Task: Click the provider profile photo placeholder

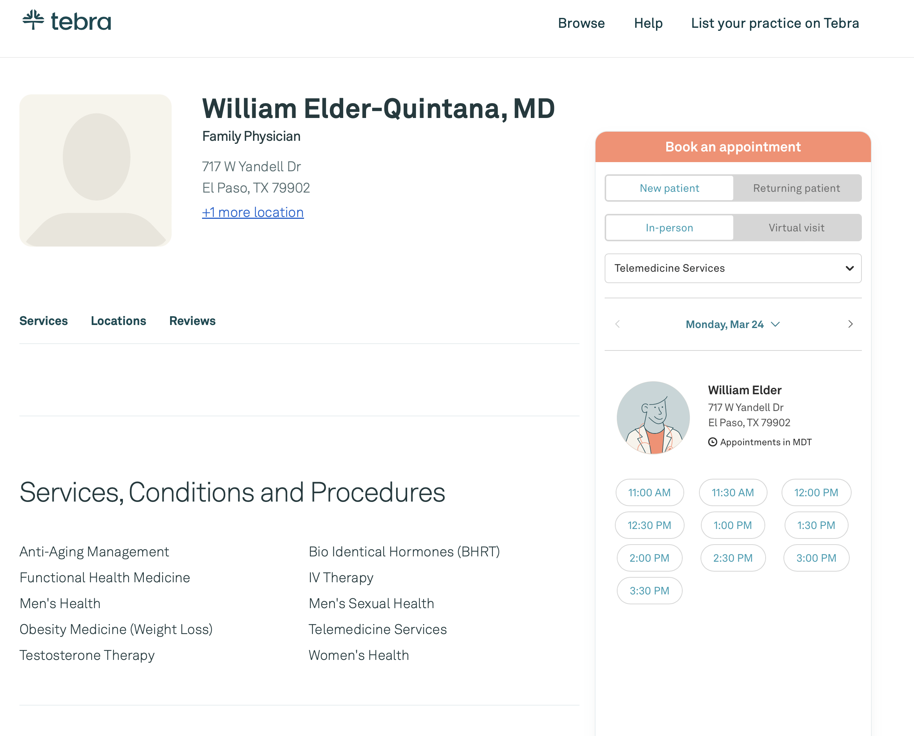Action: pyautogui.click(x=96, y=170)
